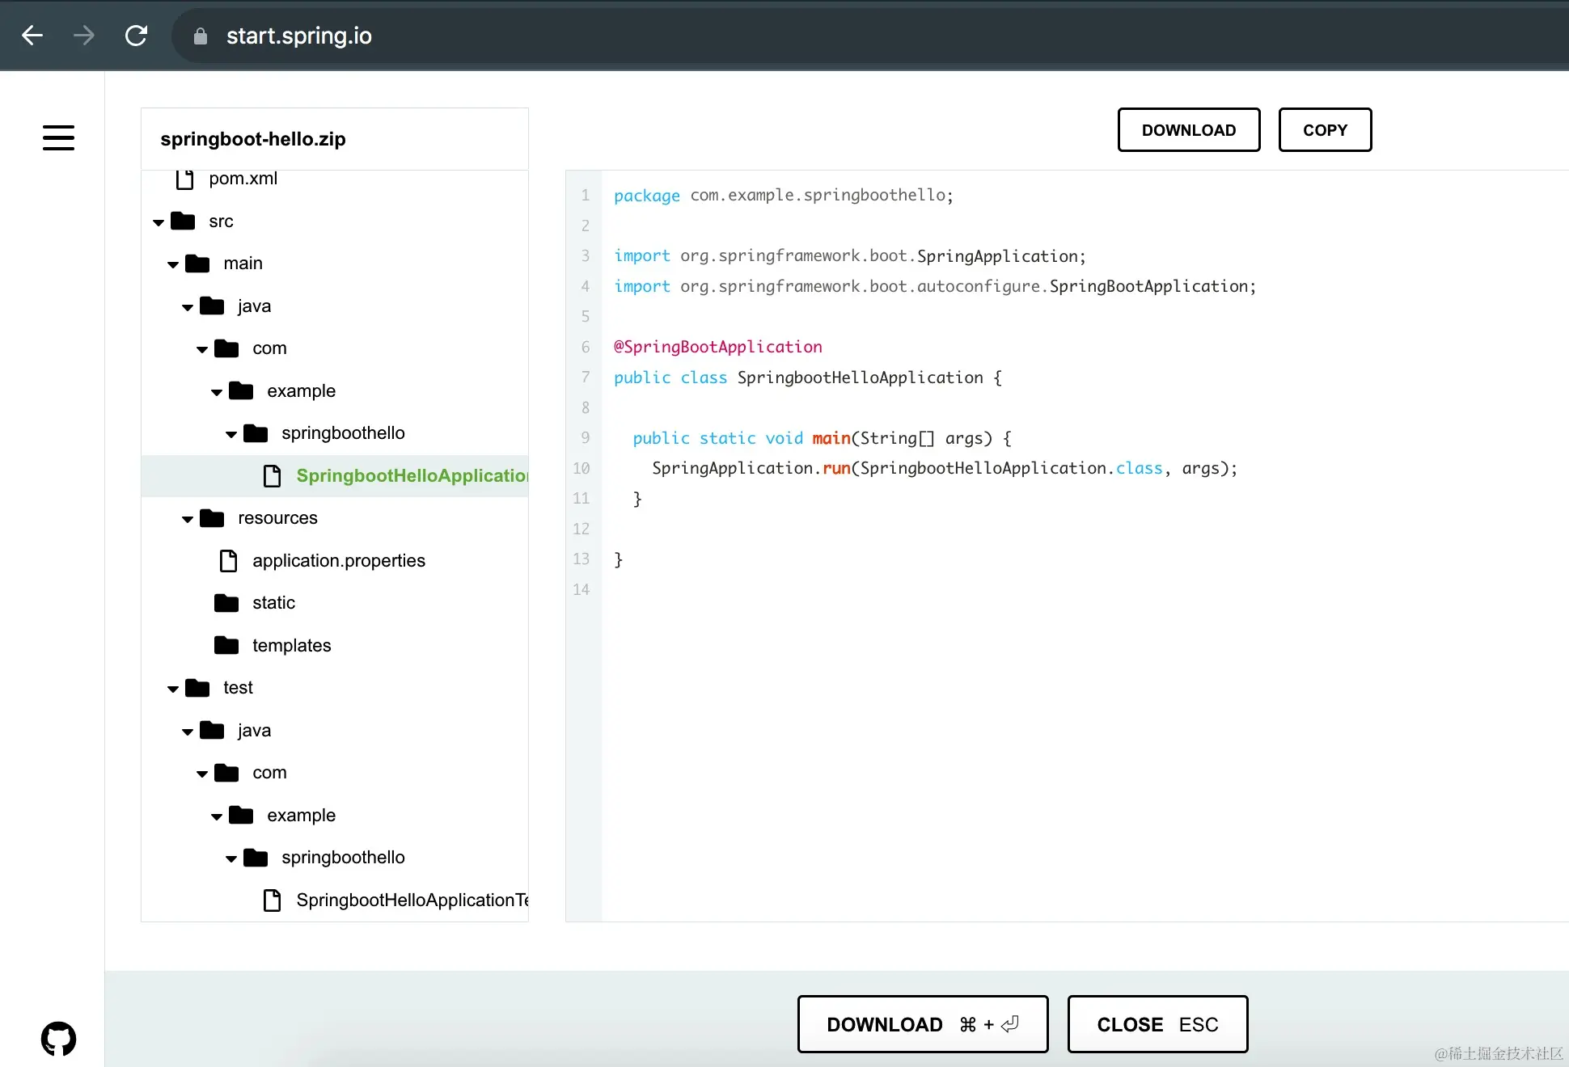Collapse the main folder arrow

pos(173,264)
